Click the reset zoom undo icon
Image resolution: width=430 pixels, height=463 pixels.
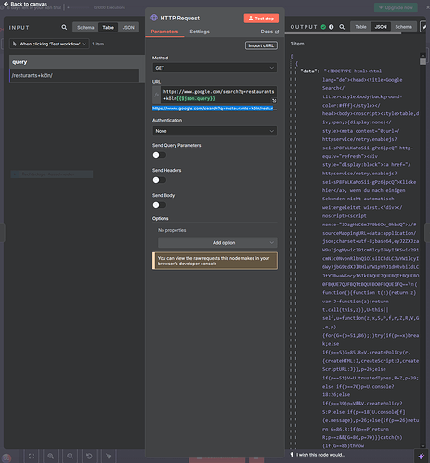89,456
